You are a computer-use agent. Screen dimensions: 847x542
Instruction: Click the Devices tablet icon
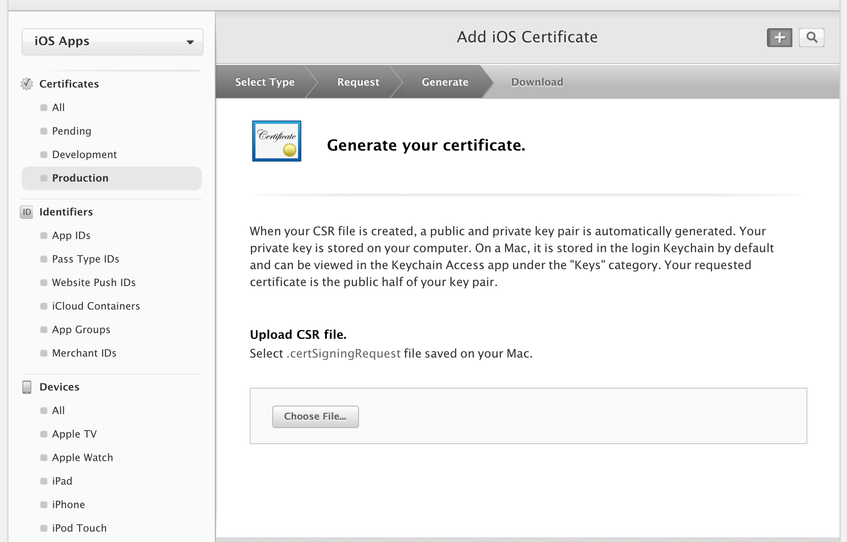(x=27, y=387)
